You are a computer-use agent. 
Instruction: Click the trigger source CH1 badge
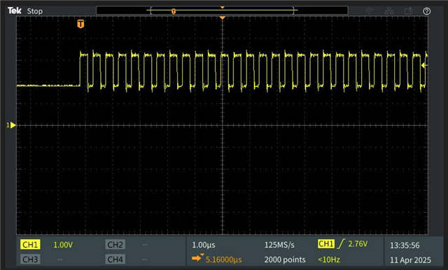coord(326,243)
